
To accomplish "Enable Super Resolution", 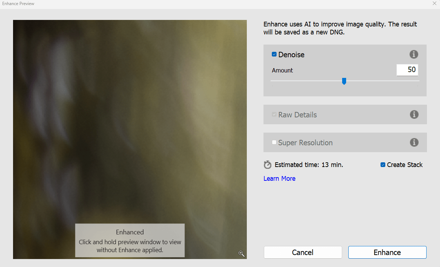I will coord(274,142).
